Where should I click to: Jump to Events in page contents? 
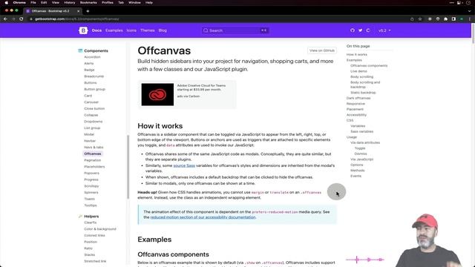356,176
